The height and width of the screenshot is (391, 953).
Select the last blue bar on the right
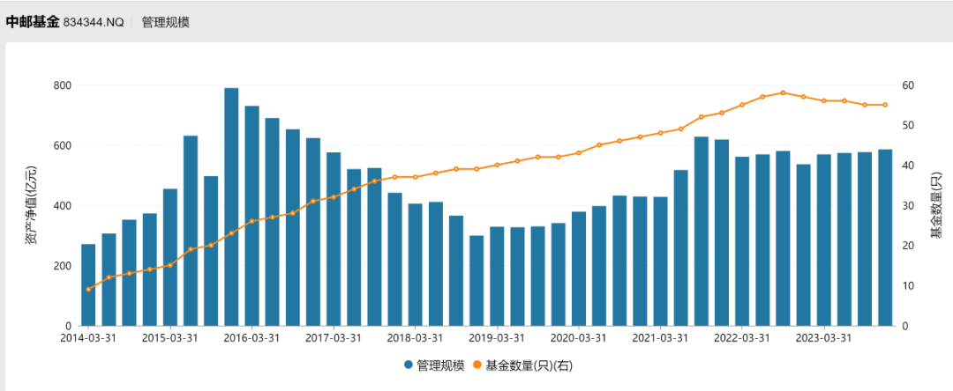[x=885, y=238]
